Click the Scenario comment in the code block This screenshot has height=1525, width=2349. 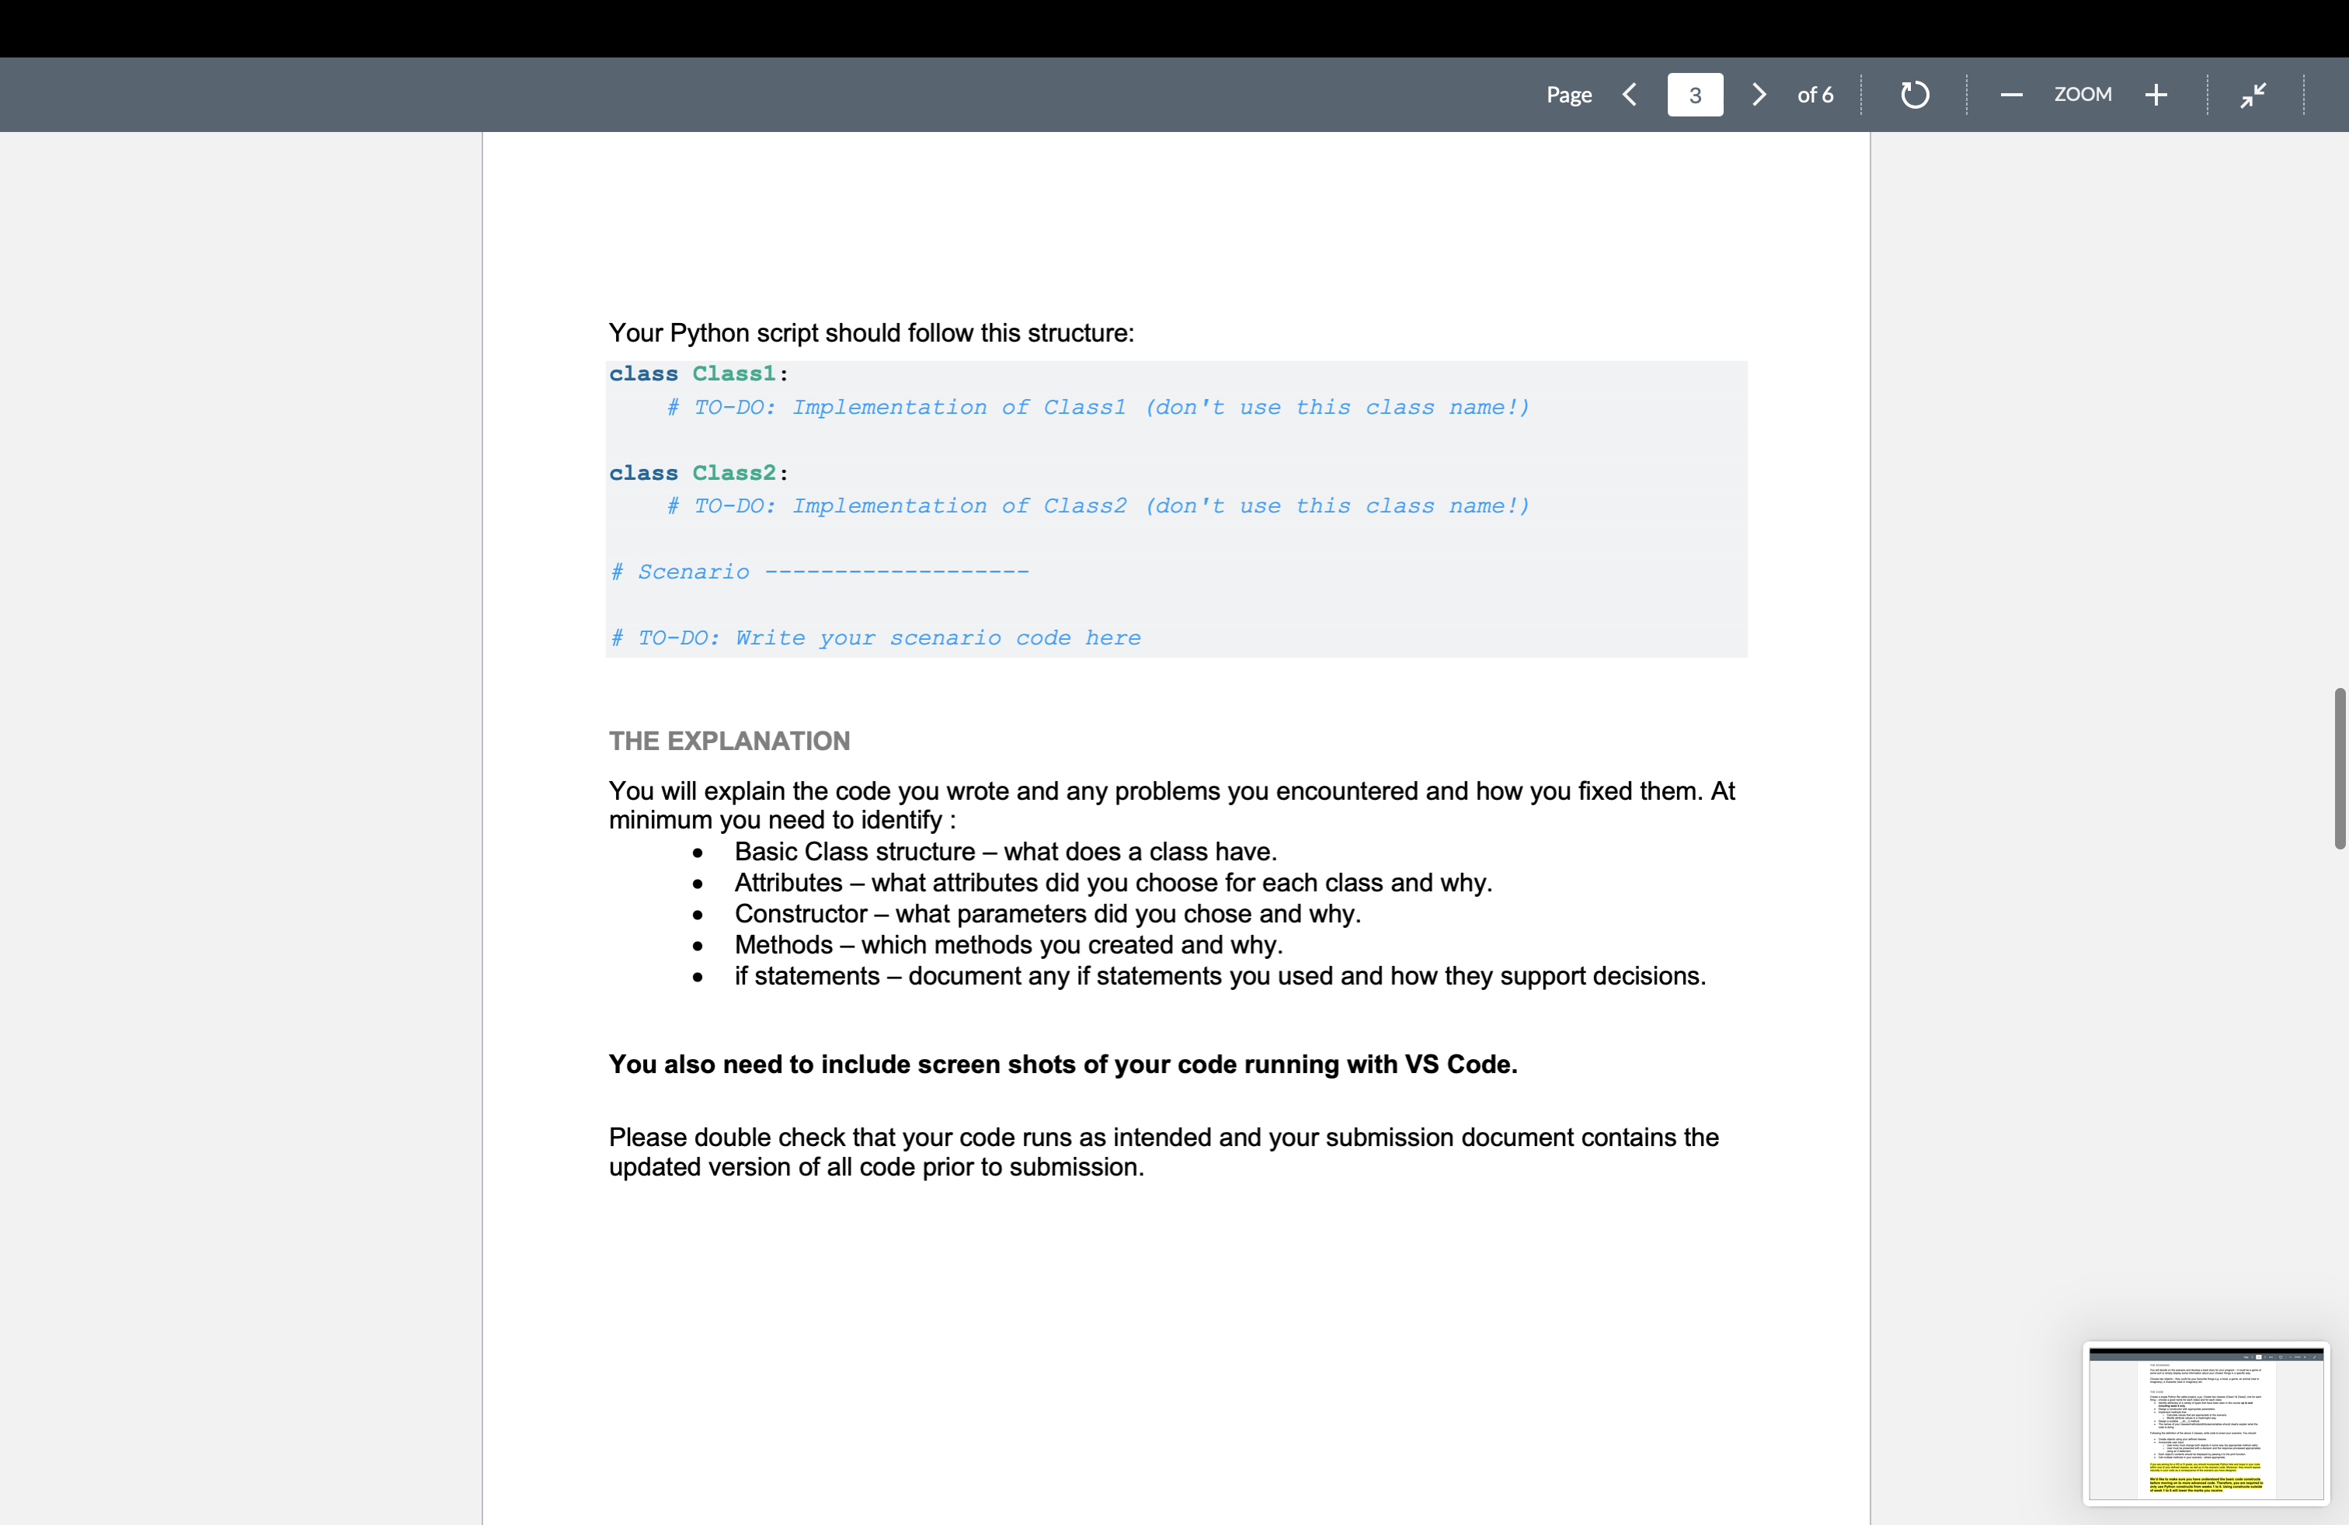coord(820,571)
